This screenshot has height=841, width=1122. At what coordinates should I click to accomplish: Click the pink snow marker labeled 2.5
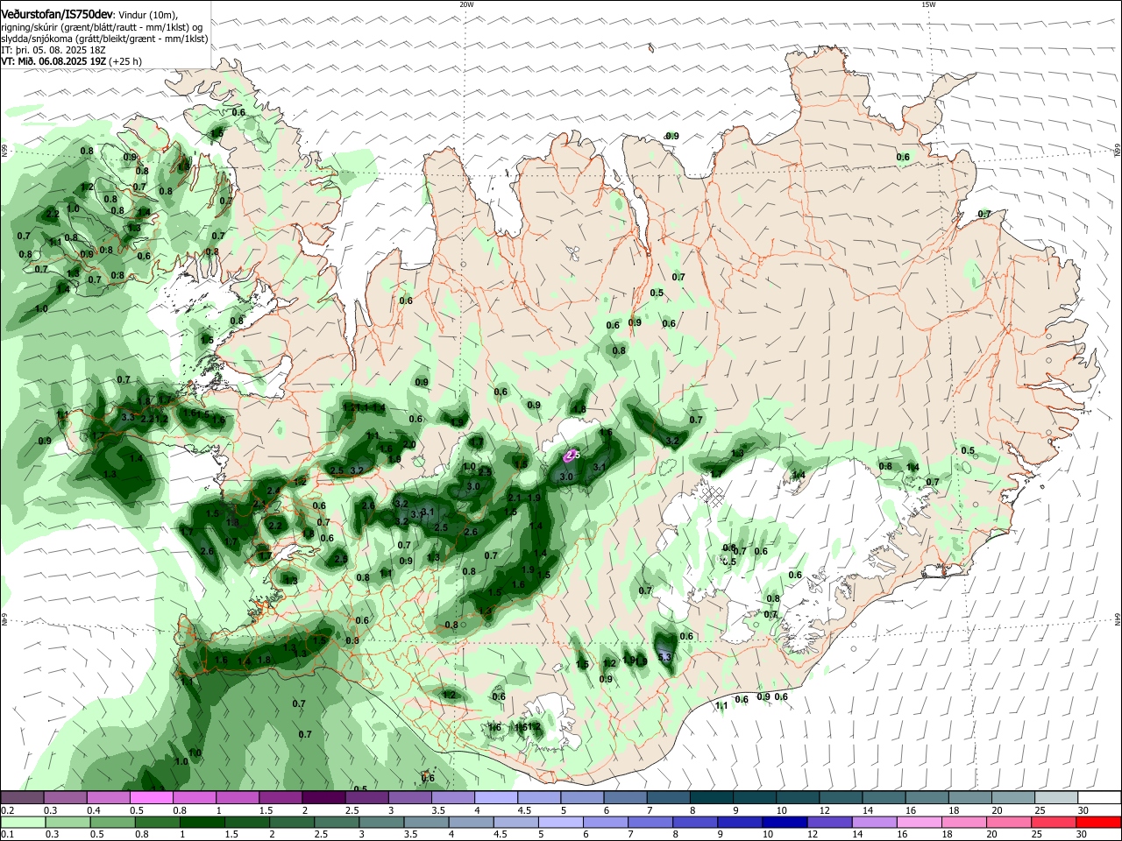[572, 455]
